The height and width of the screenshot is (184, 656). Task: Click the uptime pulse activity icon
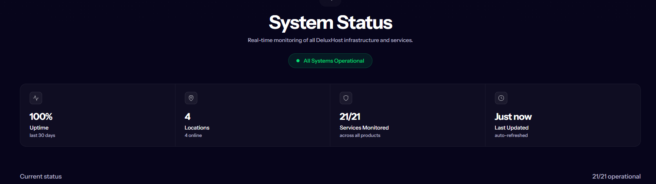[36, 98]
